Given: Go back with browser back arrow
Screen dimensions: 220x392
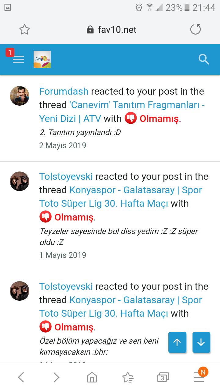Looking at the screenshot, I should coord(21,377).
